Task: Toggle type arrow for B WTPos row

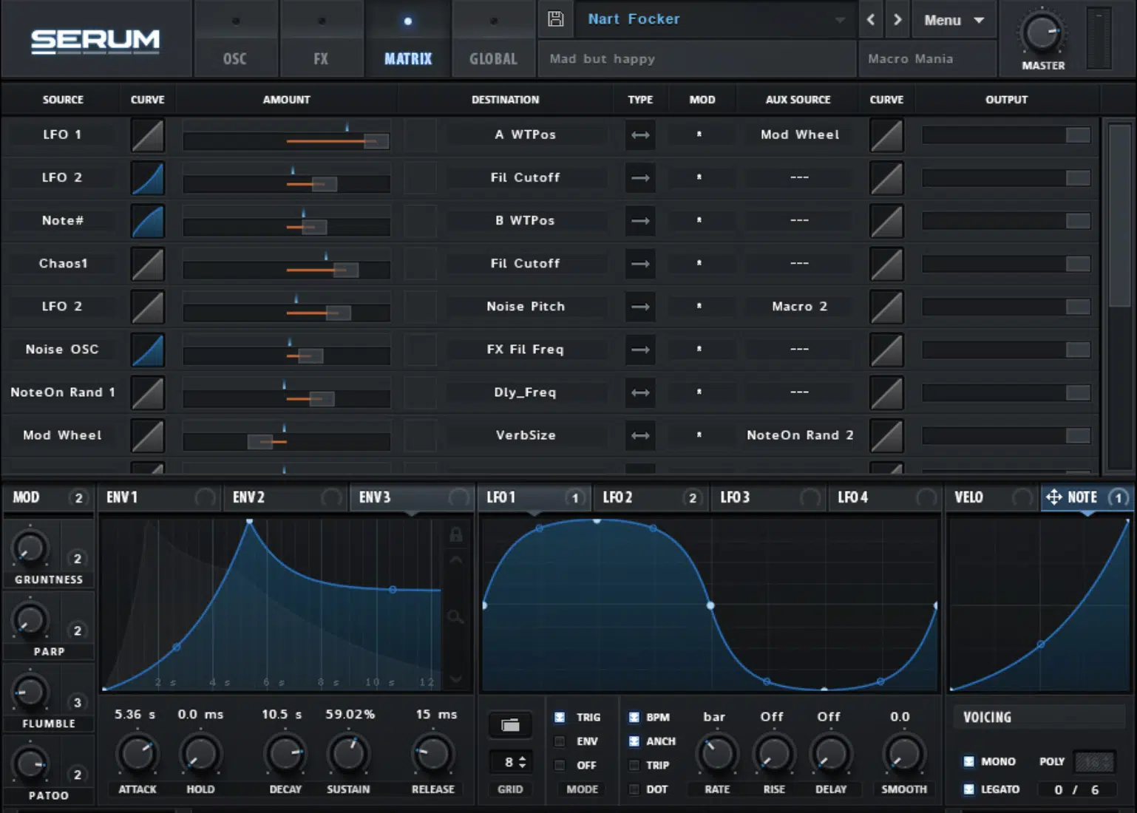Action: tap(640, 221)
